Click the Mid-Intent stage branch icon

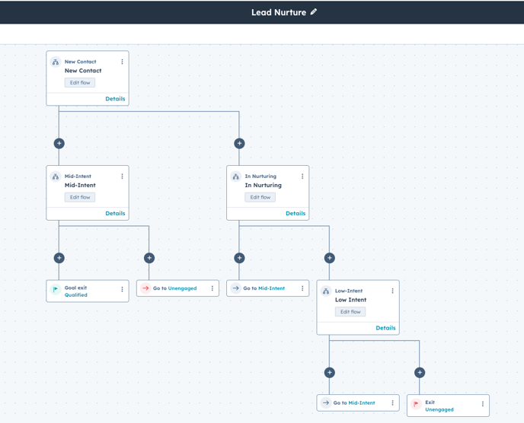coord(56,177)
